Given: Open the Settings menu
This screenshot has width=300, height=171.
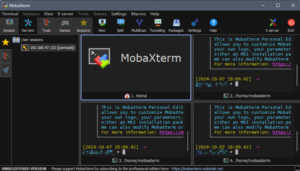Looking at the screenshot, I should [119, 14].
